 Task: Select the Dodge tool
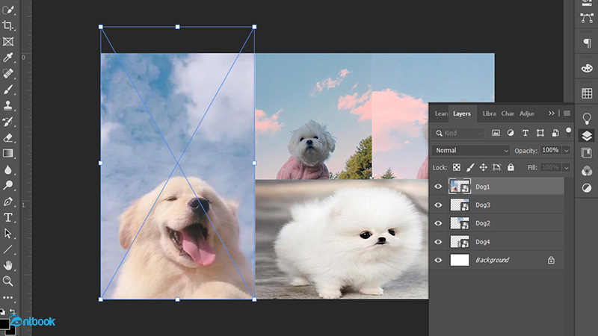[x=7, y=185]
